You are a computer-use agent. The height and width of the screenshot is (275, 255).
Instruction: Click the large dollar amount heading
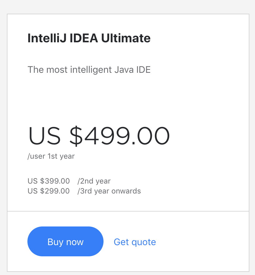pyautogui.click(x=99, y=135)
